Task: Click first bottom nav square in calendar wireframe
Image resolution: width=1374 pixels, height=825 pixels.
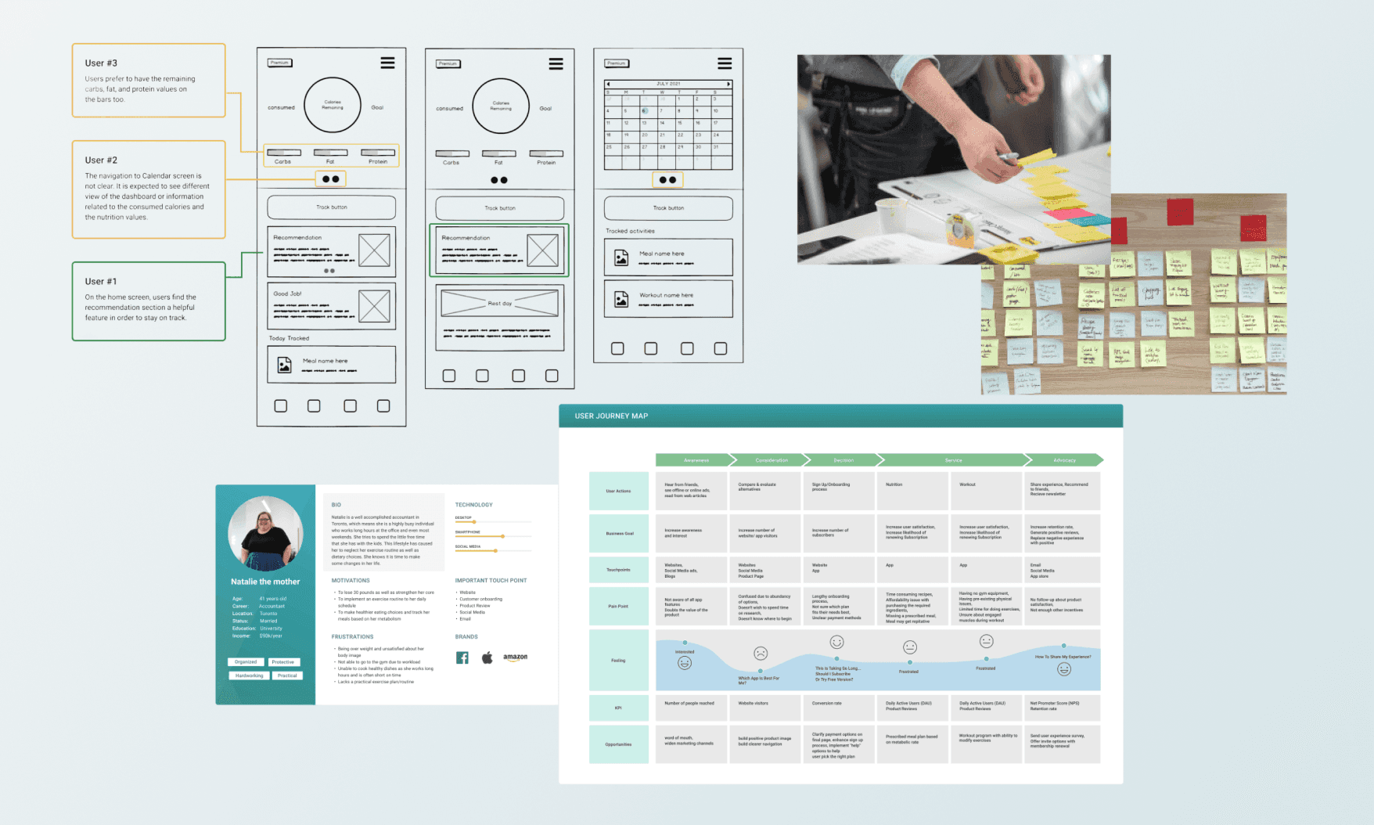Action: tap(617, 348)
